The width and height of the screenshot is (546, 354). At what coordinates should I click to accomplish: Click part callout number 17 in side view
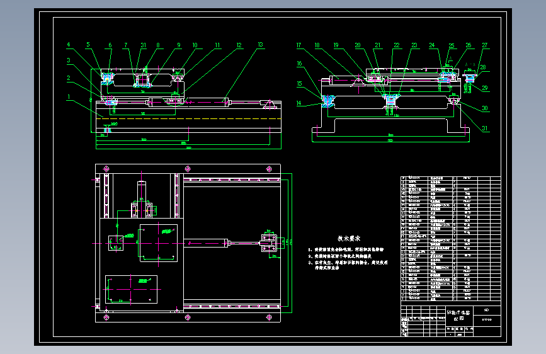click(x=299, y=45)
